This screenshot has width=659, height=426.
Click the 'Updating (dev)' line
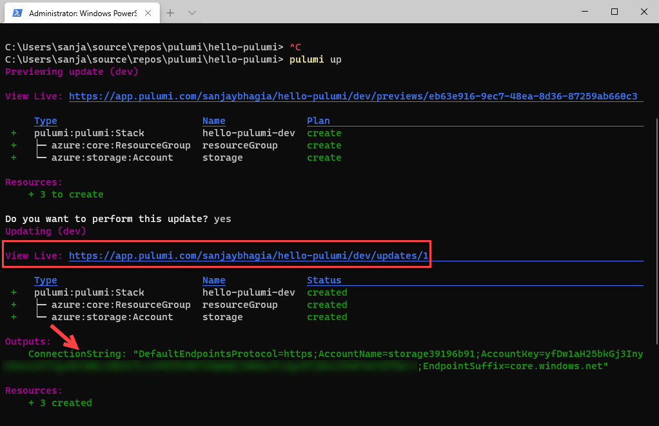pos(45,231)
